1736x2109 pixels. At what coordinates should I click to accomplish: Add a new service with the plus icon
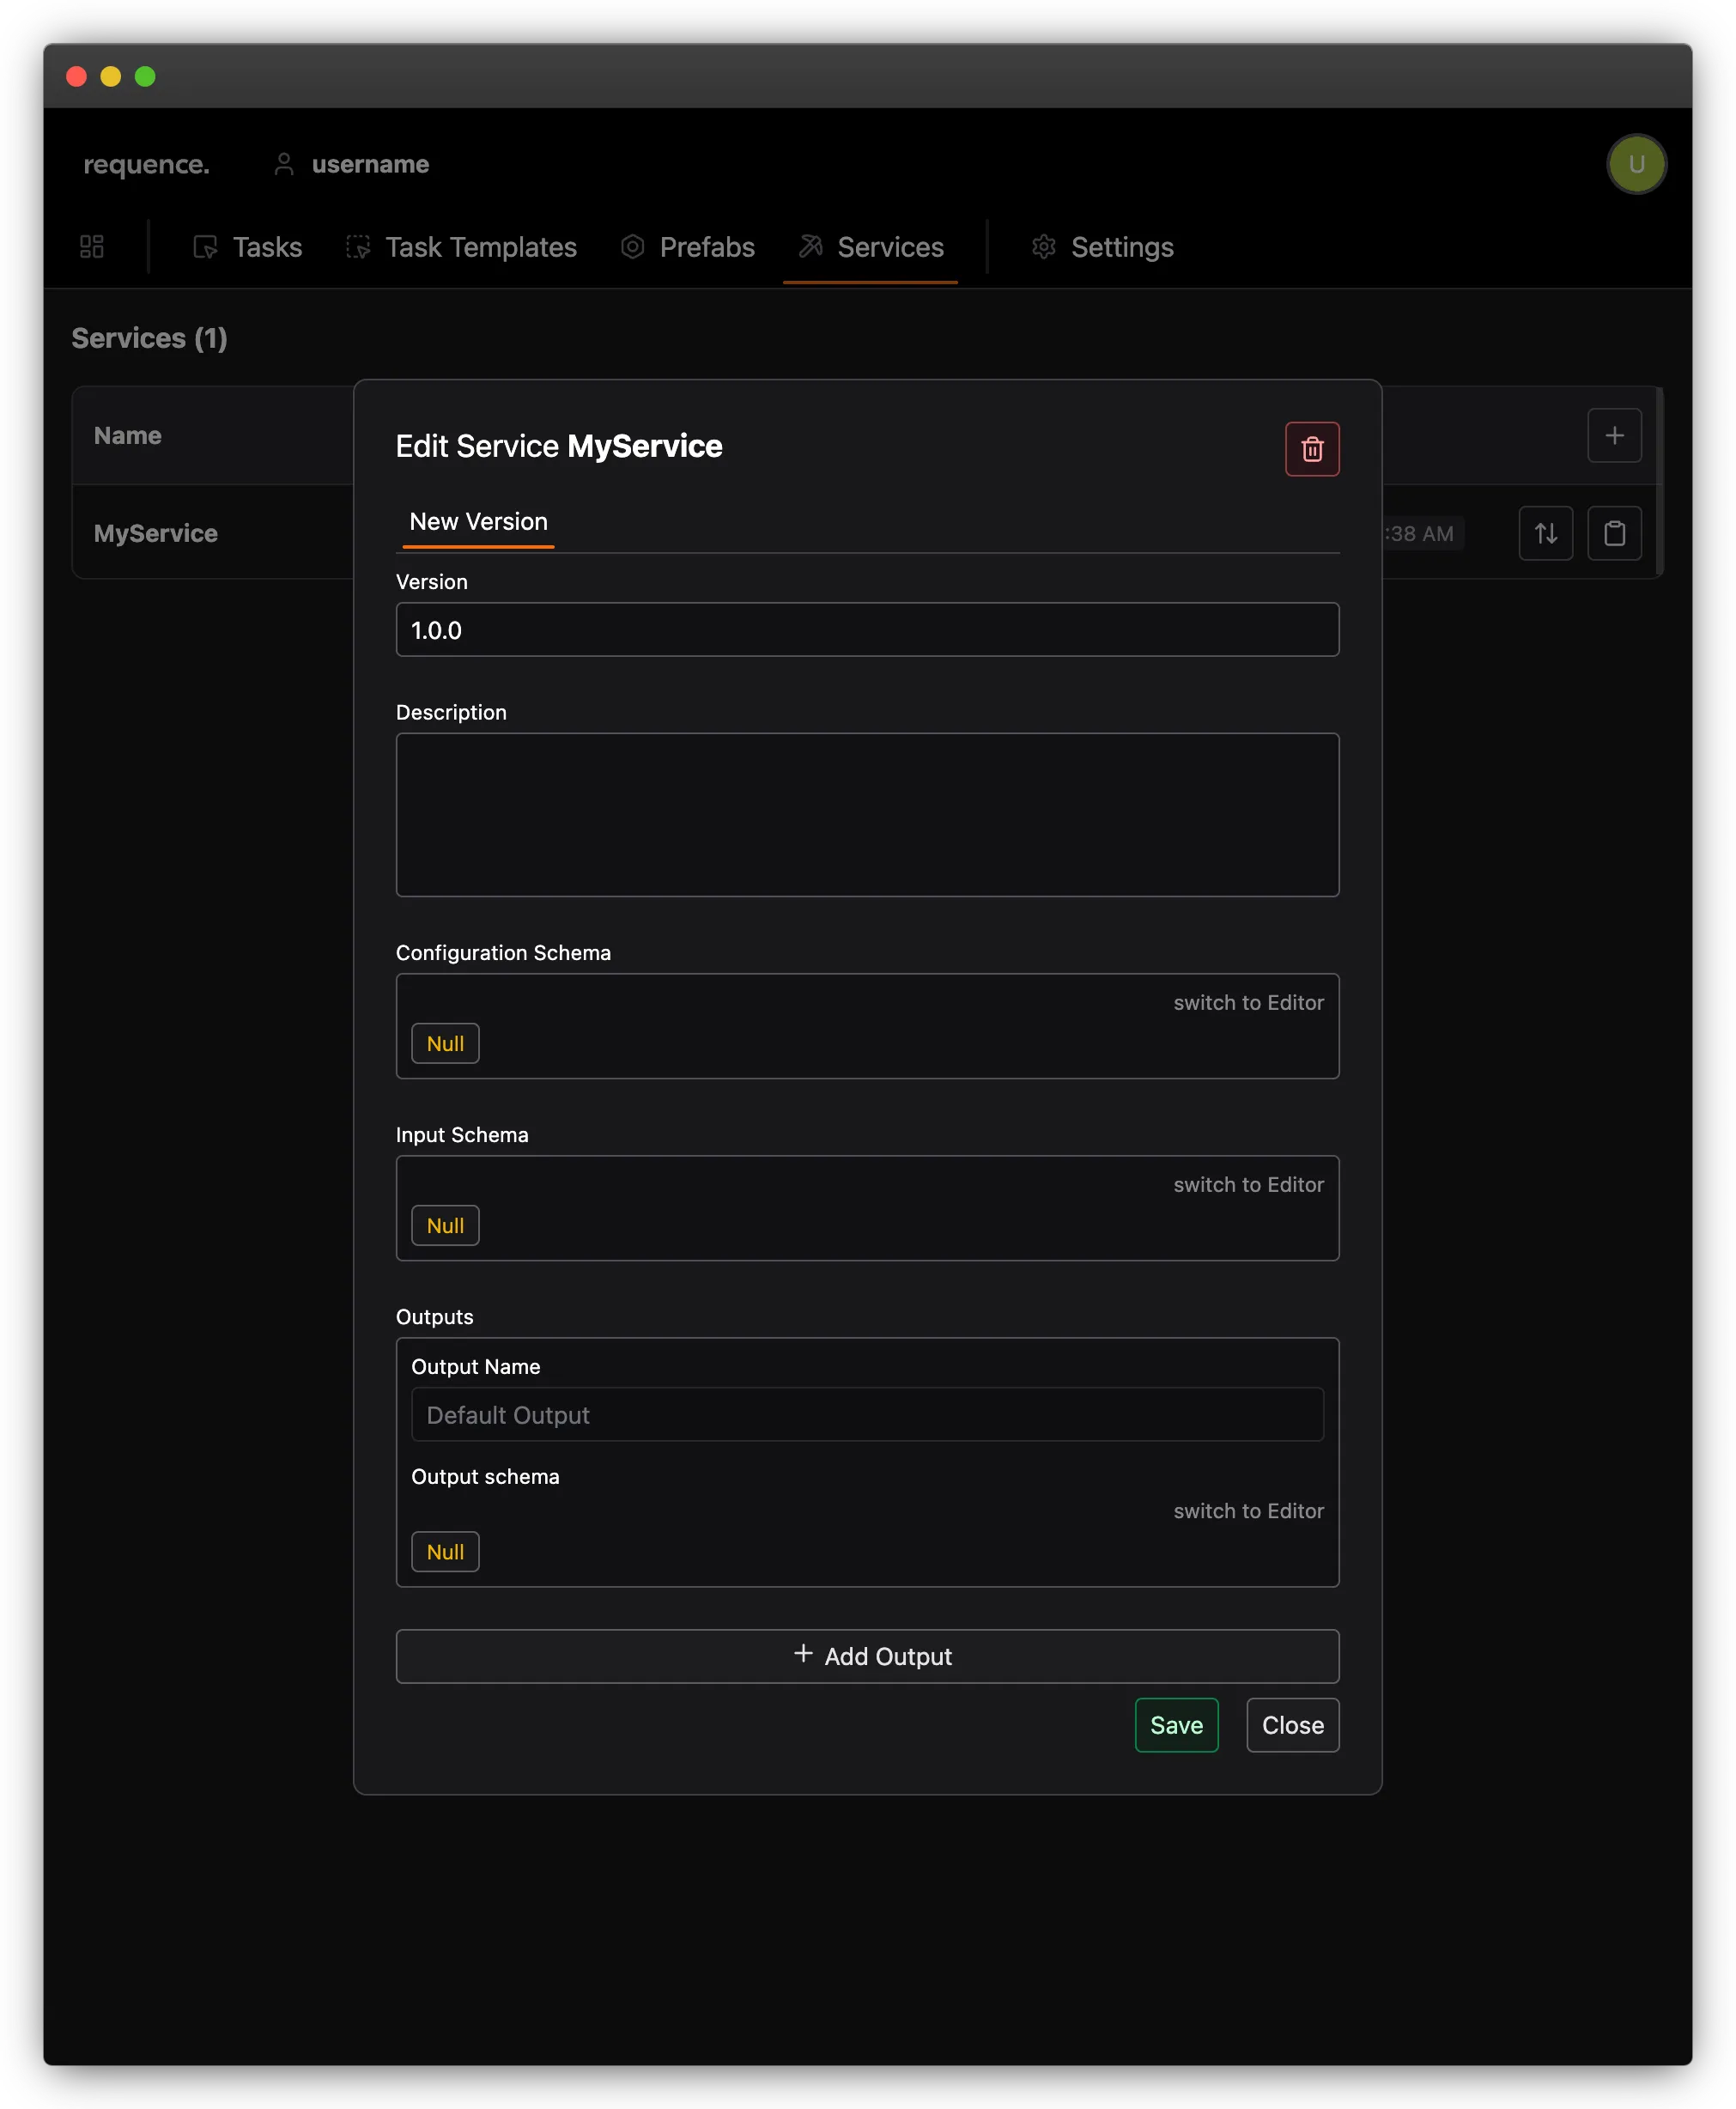point(1614,435)
